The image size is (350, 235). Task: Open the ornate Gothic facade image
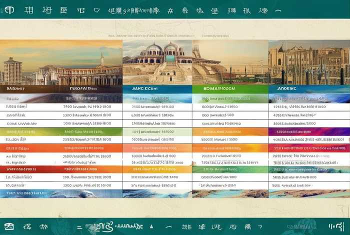(x=309, y=62)
